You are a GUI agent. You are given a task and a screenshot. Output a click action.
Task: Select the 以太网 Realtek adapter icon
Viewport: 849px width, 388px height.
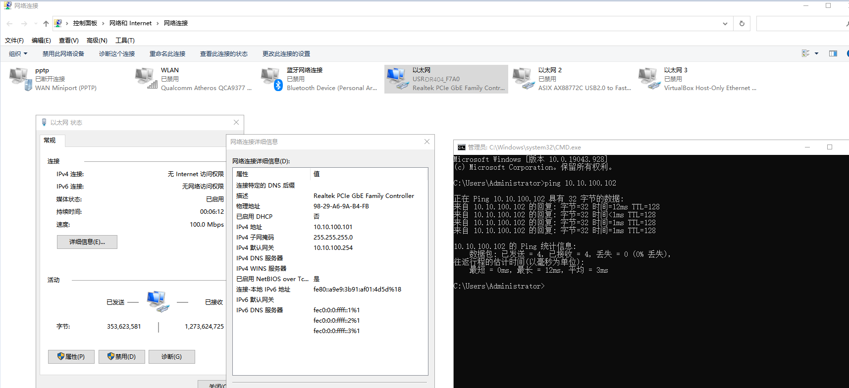tap(397, 79)
